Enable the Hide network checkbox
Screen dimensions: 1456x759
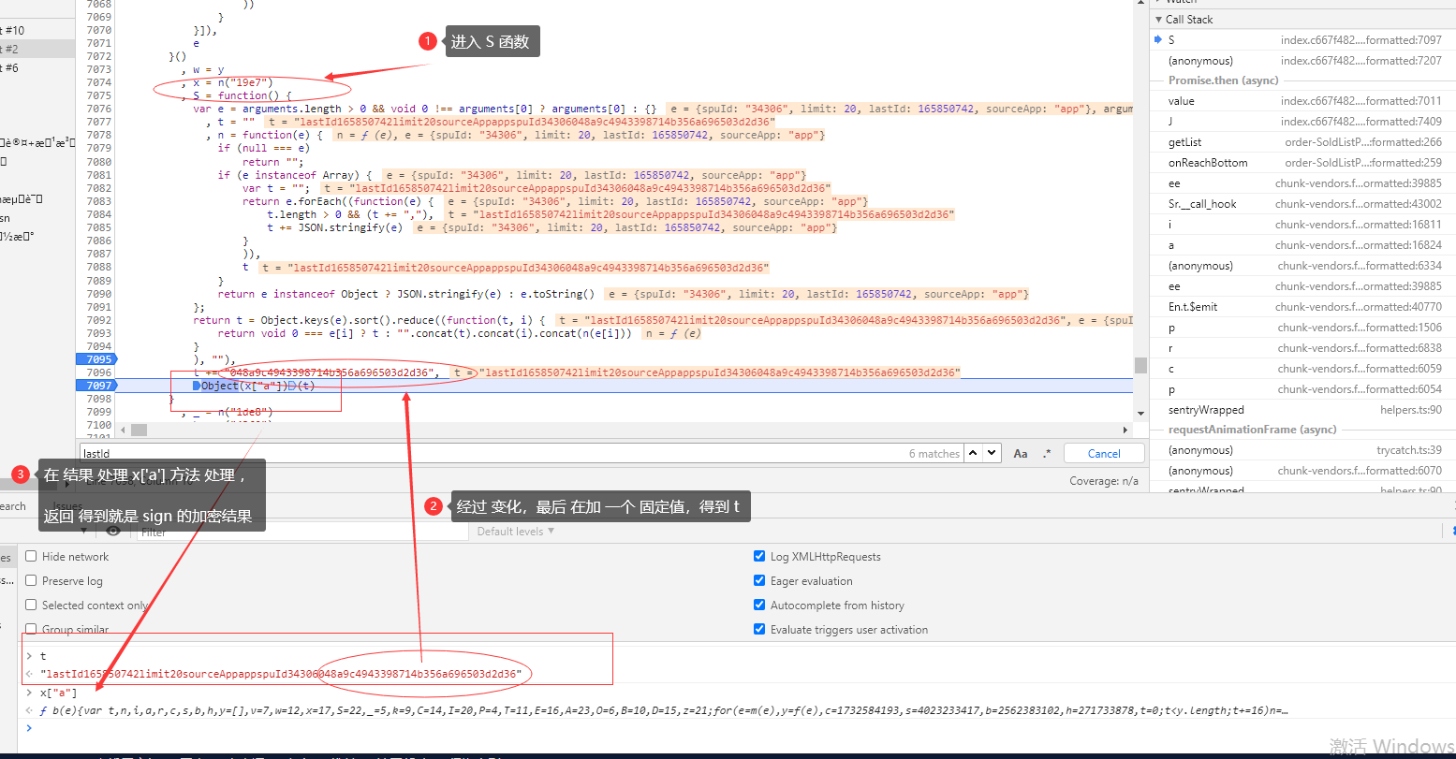pos(31,556)
